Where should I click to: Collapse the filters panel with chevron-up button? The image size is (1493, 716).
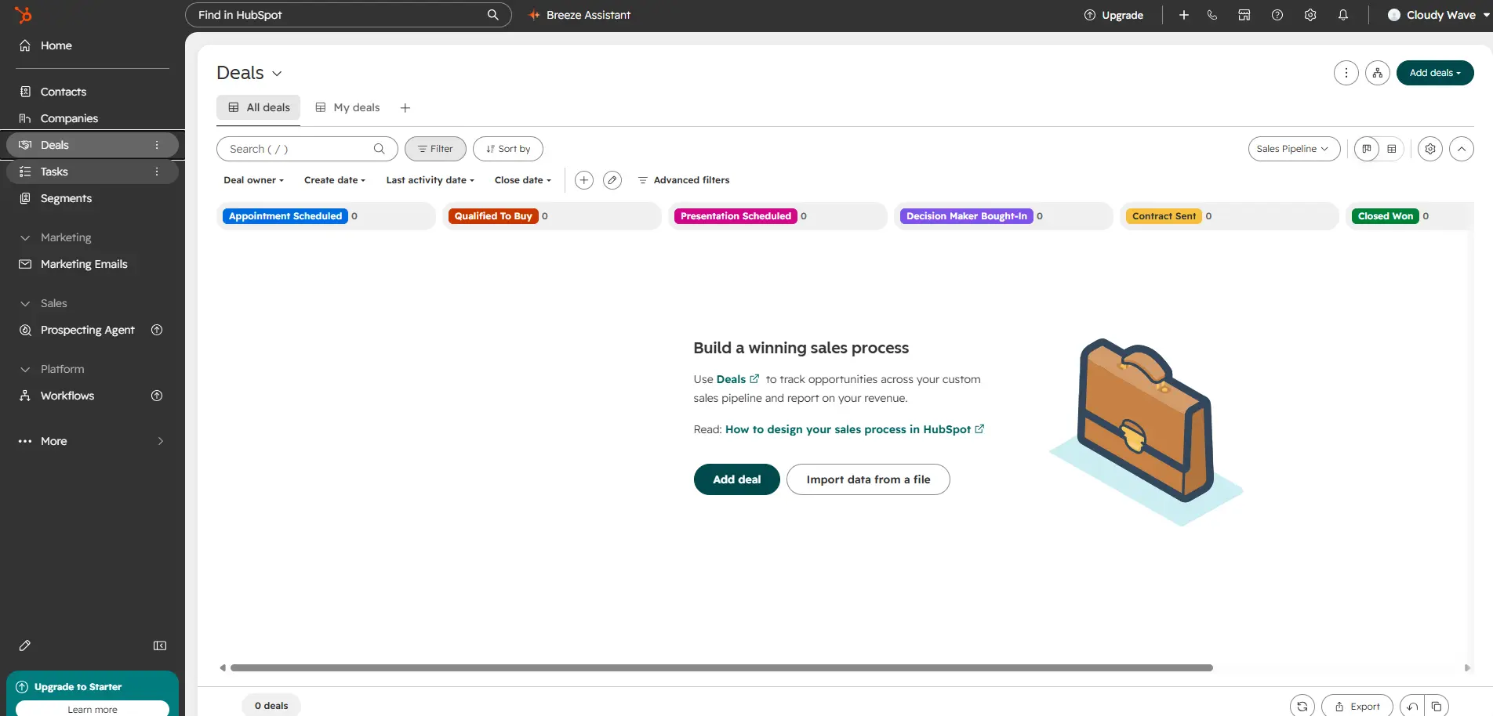coord(1462,149)
